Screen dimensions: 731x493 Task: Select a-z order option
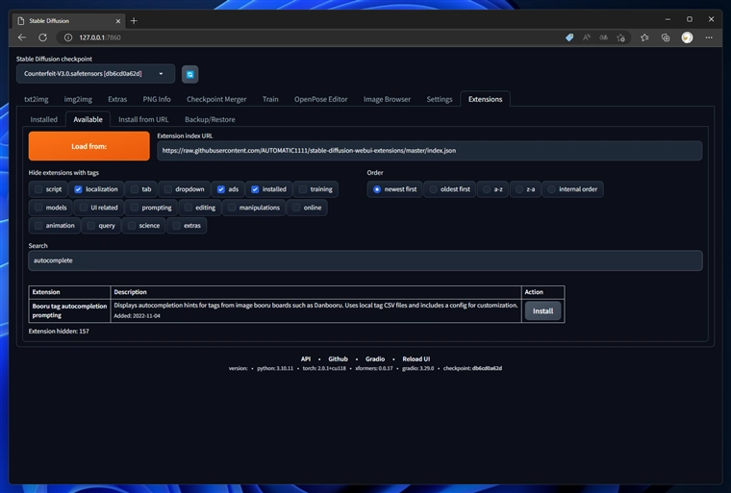(x=487, y=189)
